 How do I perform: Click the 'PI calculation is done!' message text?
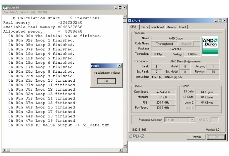(107, 73)
